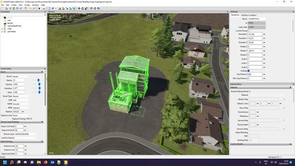Image resolution: width=295 pixels, height=166 pixels.
Task: Expand the gameplay node in Scenegraph
Action: click(2, 32)
